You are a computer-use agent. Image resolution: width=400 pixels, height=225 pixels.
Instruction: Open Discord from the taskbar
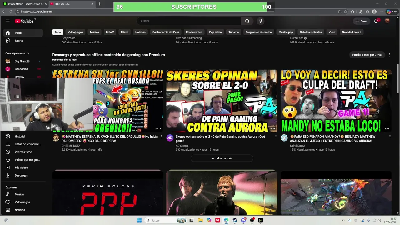tap(243, 220)
